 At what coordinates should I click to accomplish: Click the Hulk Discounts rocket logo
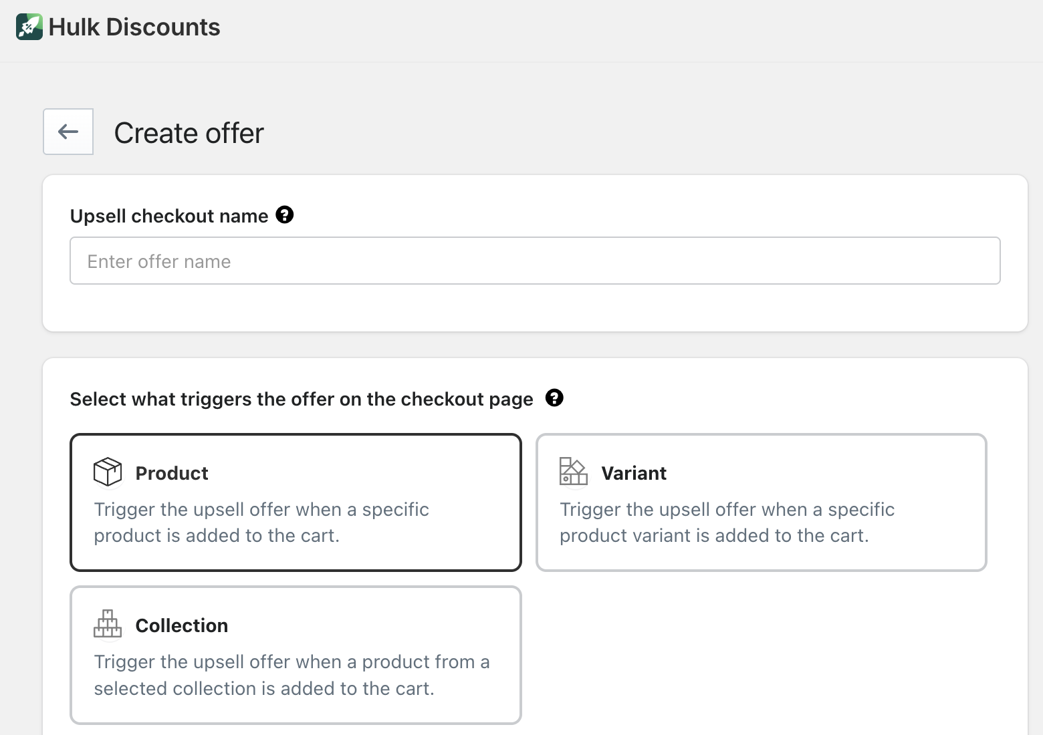tap(29, 27)
